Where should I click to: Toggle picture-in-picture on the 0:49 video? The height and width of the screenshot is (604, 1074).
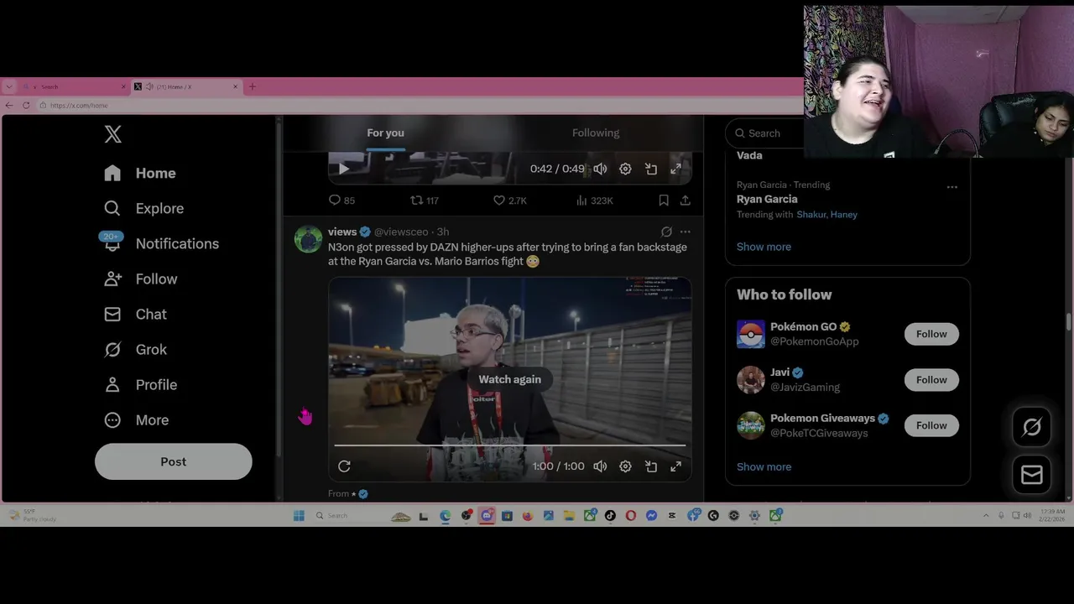point(651,169)
